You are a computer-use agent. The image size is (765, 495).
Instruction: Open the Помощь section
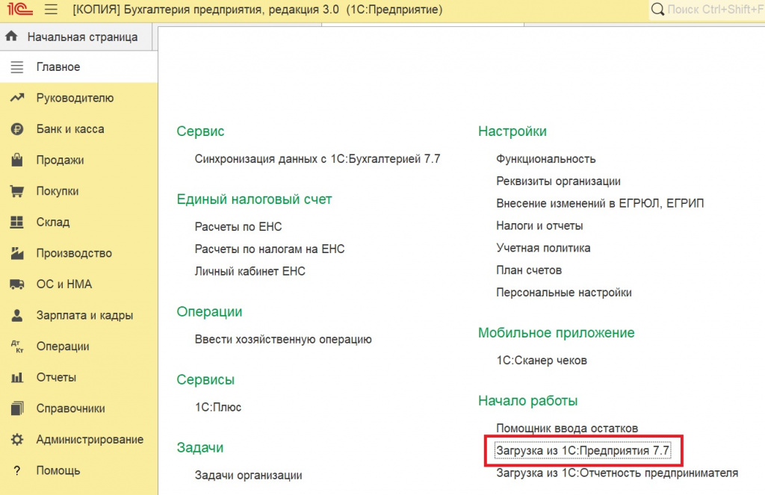click(78, 470)
